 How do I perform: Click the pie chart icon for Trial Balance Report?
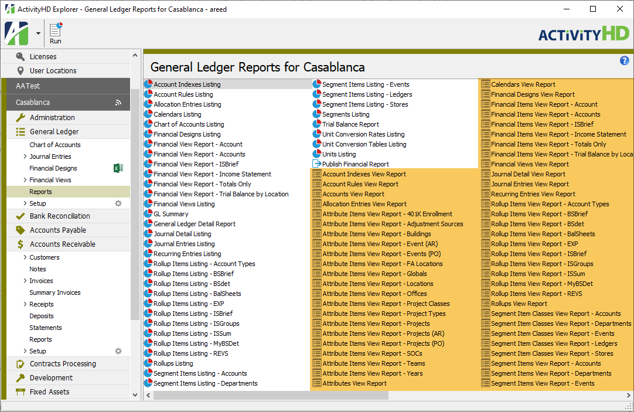click(316, 124)
